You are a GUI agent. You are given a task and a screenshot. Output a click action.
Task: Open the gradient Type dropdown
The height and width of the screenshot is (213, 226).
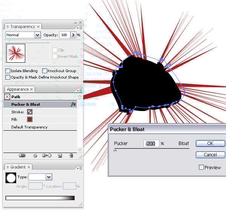[49, 177]
